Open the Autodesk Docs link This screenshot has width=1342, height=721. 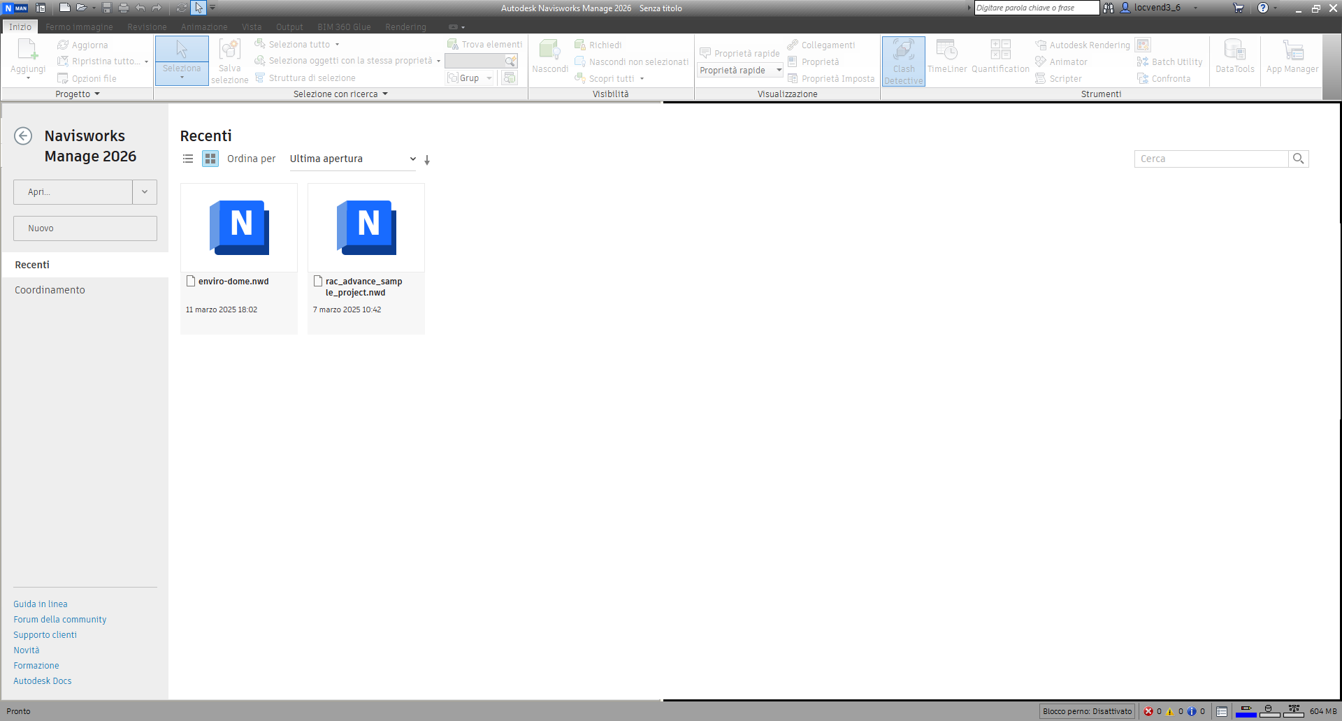pyautogui.click(x=43, y=681)
